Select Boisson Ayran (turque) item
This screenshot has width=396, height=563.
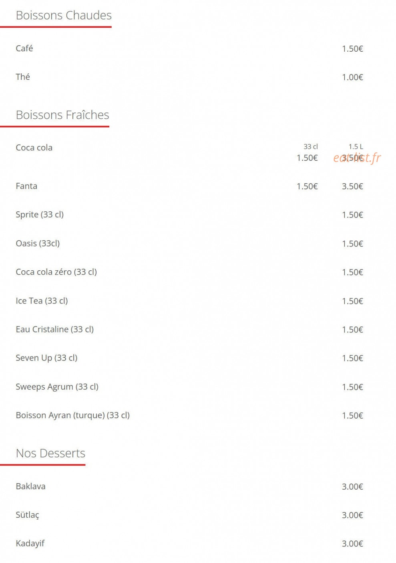coord(73,415)
